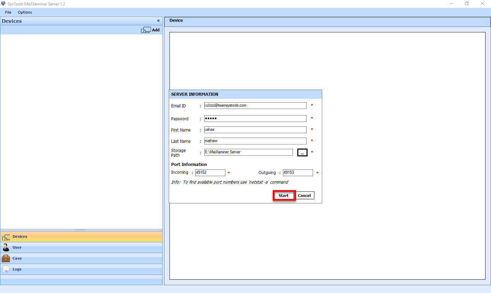Switch to the User tab label
Image resolution: width=491 pixels, height=293 pixels.
(17, 247)
